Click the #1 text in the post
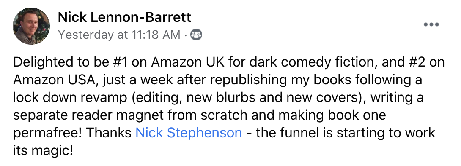Image resolution: width=461 pixels, height=166 pixels. pos(121,62)
